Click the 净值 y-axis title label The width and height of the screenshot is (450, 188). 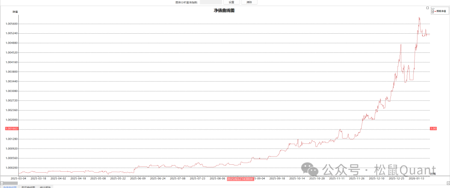[x=15, y=12]
